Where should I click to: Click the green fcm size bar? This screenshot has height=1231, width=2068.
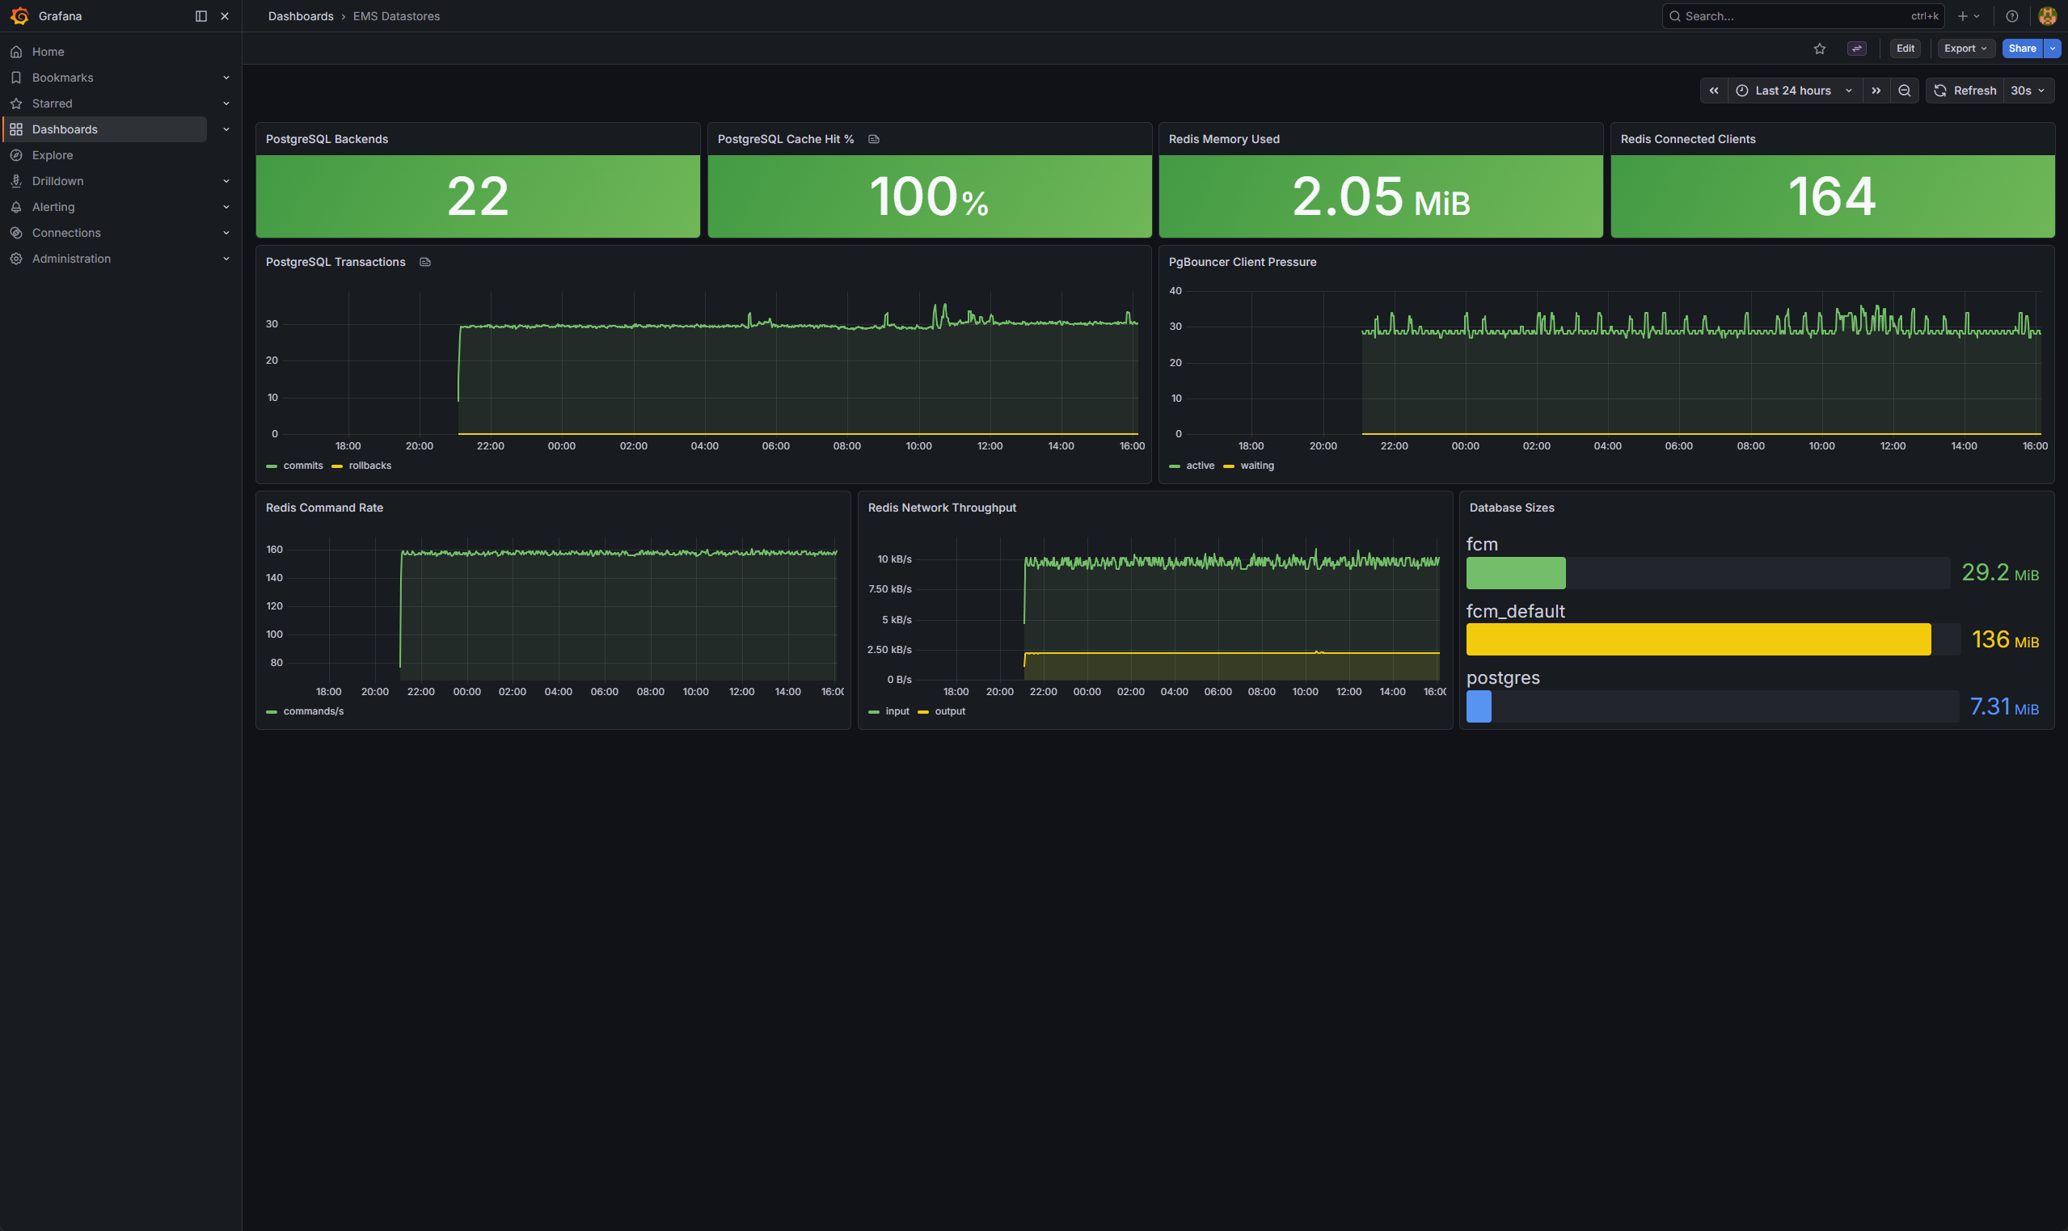click(x=1516, y=573)
